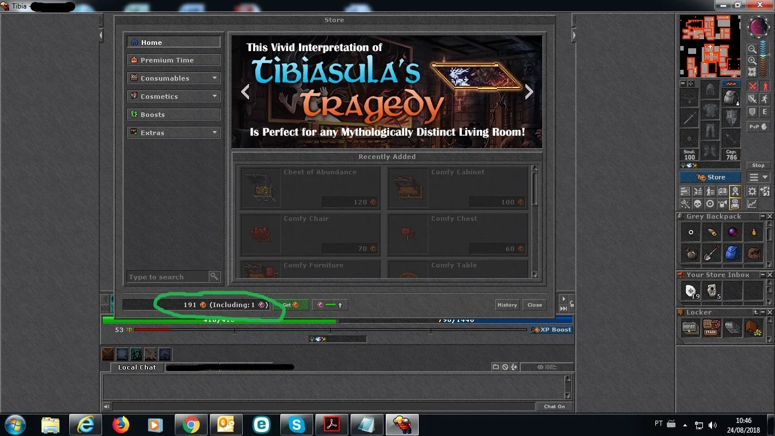The image size is (775, 436).
Task: Open the store History
Action: [x=507, y=305]
